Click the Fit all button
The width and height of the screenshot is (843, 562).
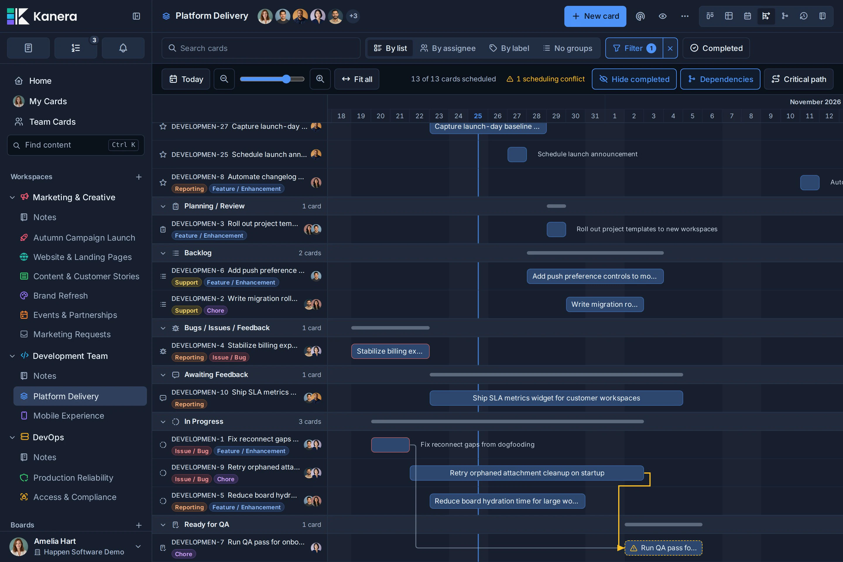(357, 79)
